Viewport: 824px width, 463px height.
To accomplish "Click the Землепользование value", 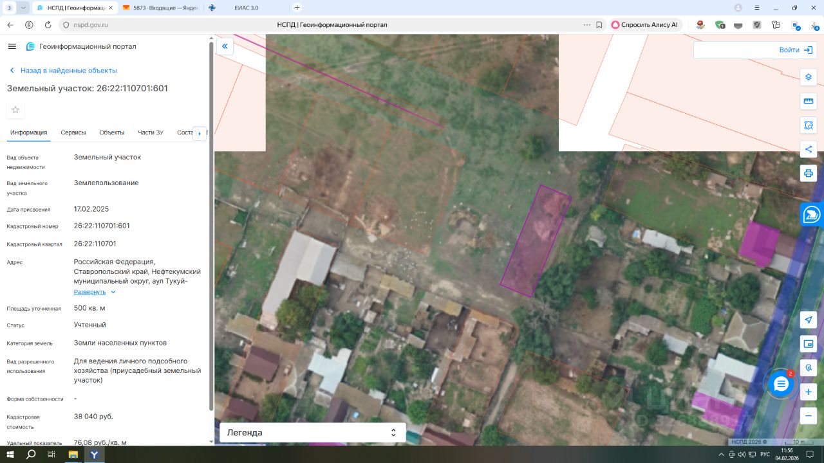I will [106, 183].
